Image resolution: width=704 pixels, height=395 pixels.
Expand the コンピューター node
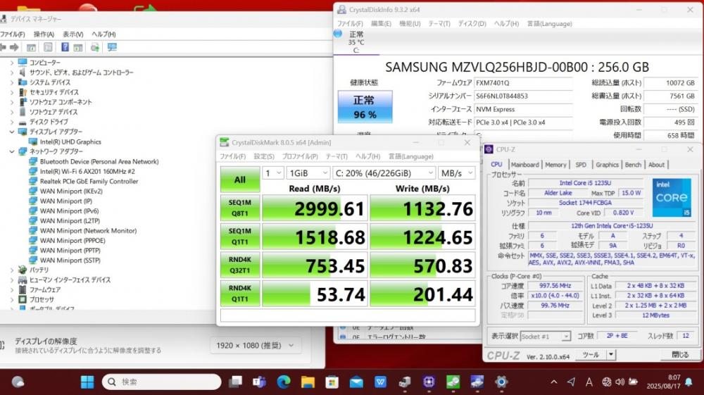pyautogui.click(x=12, y=63)
